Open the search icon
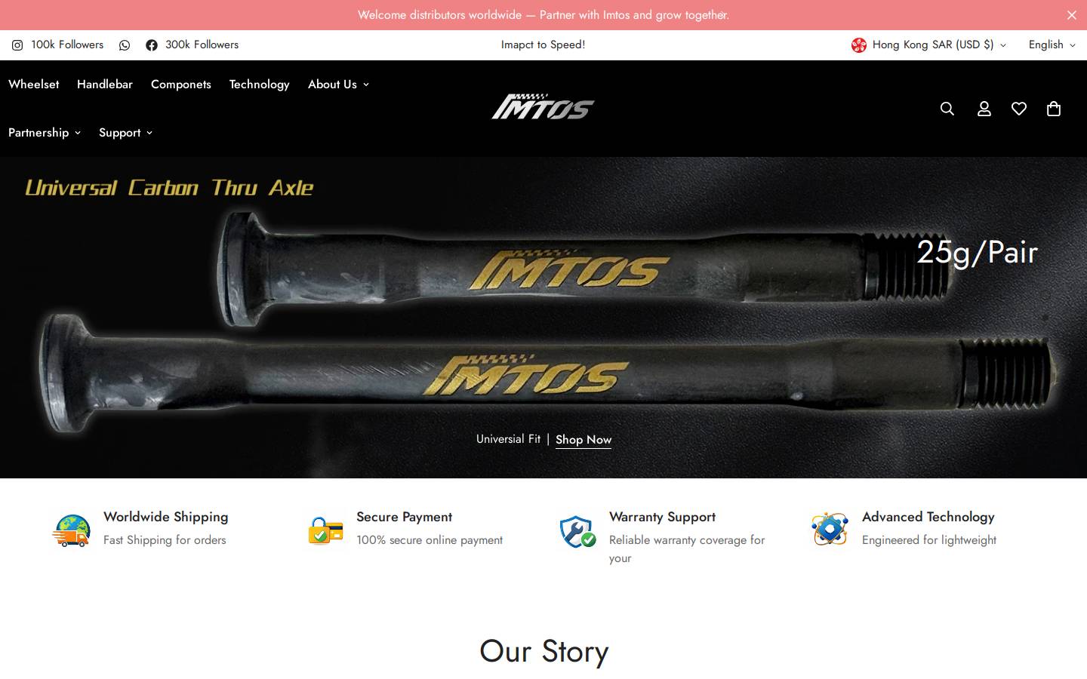 click(x=947, y=109)
